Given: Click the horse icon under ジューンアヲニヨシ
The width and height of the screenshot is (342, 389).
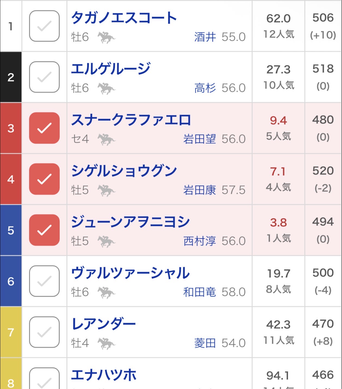Looking at the screenshot, I should [106, 241].
